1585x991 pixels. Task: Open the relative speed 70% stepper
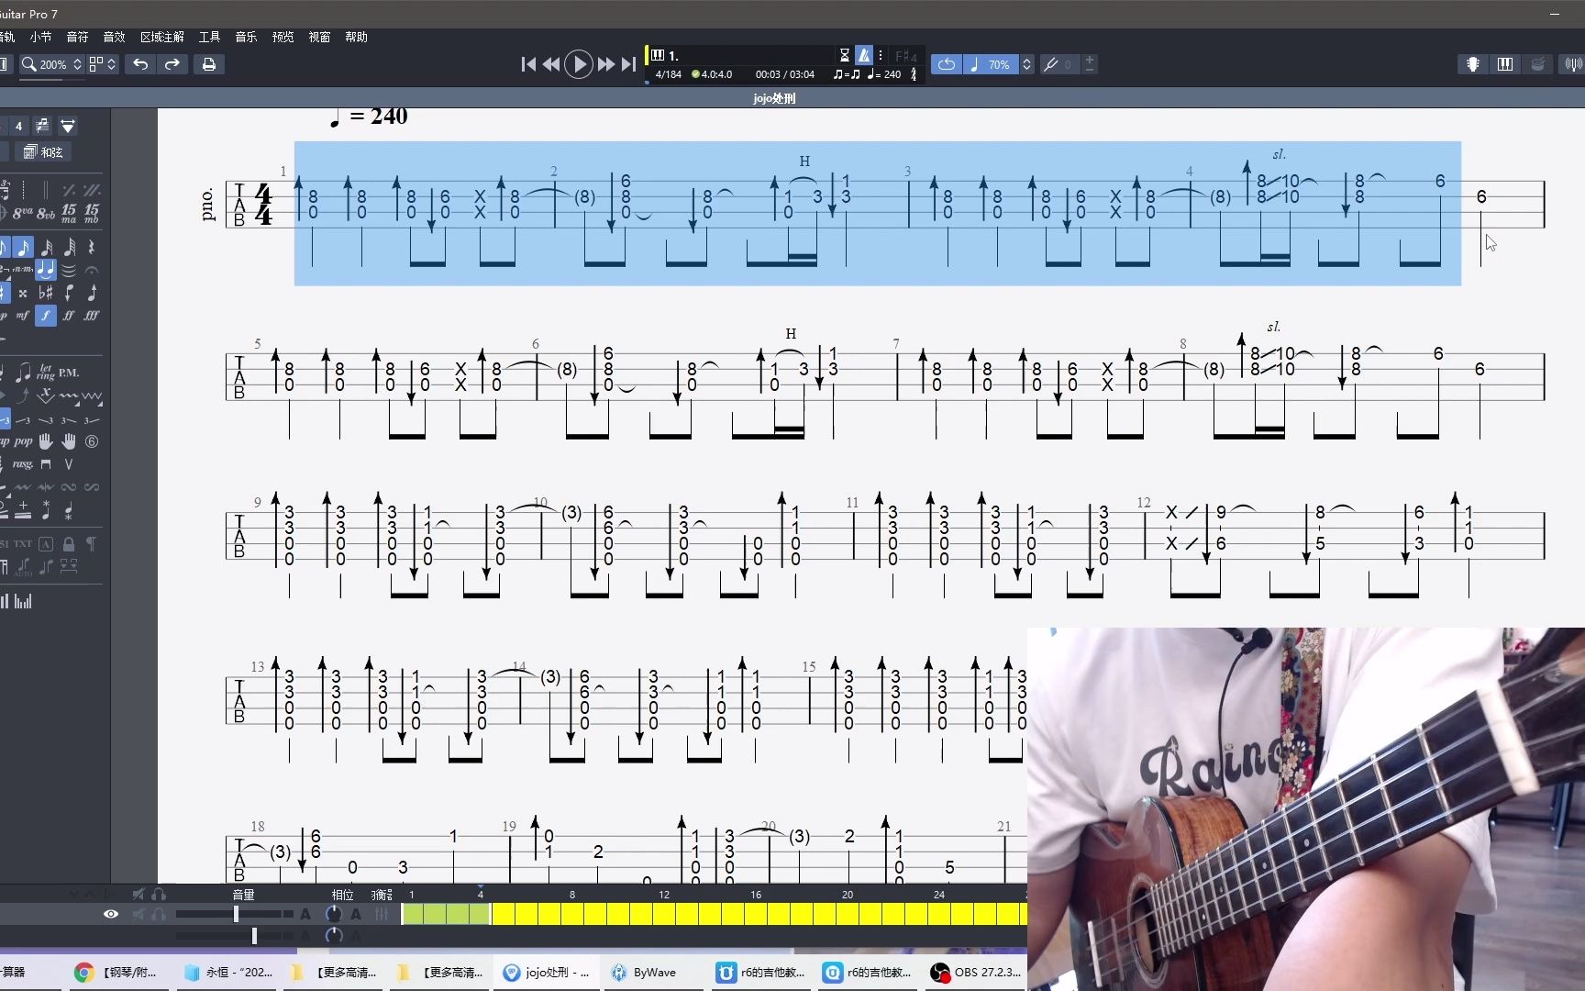[x=1026, y=64]
